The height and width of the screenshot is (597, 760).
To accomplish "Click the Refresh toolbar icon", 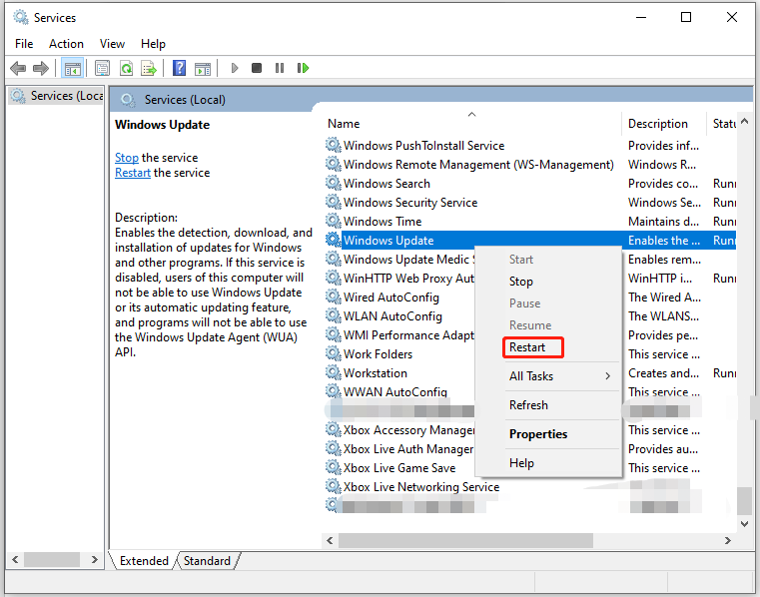I will pos(127,68).
